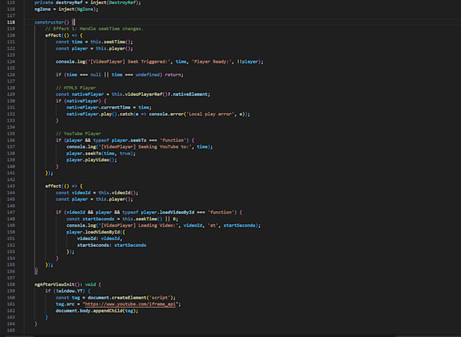This screenshot has height=337, width=461.
Task: Click closing brace of constructor on line 156
Action: point(36,271)
